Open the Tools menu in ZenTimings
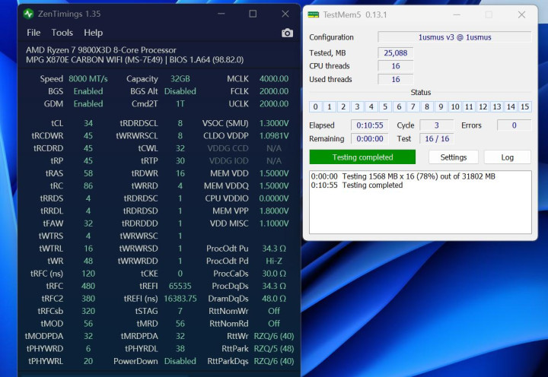548x377 pixels. point(62,33)
